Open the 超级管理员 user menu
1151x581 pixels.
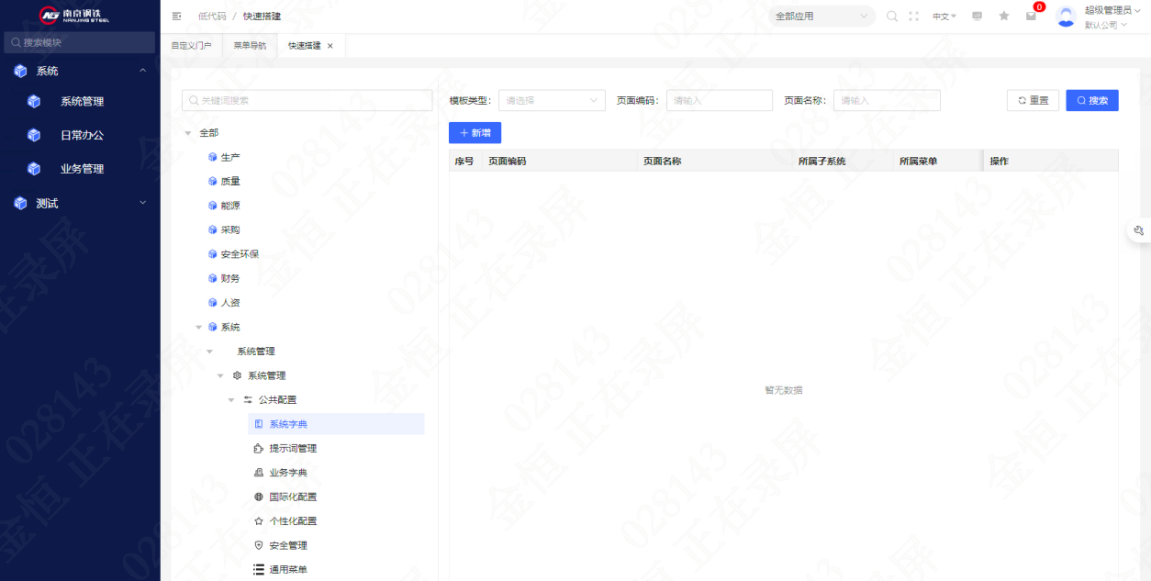pos(1113,10)
